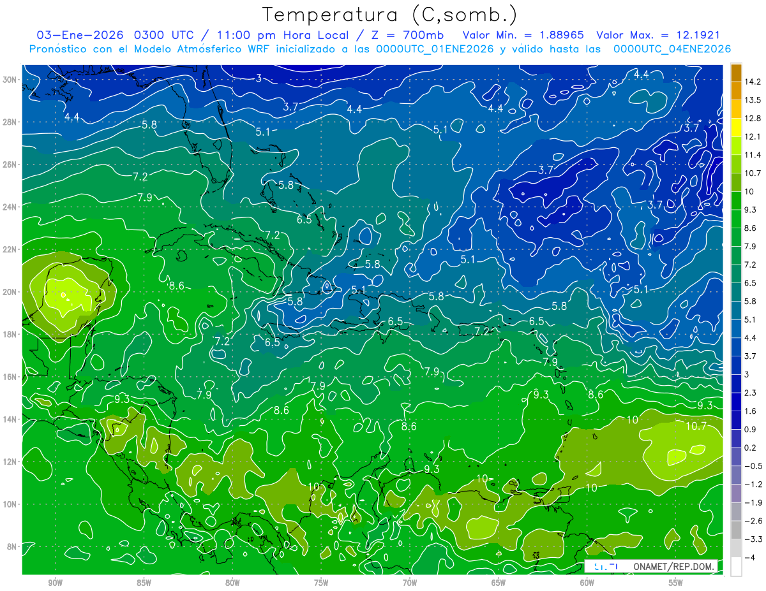
Task: Click the '24N' latitude axis label
Action: click(10, 207)
